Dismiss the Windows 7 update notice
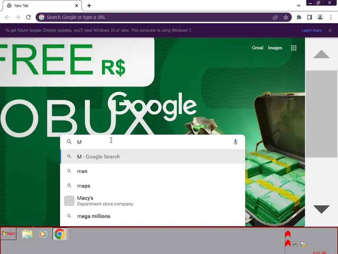The height and width of the screenshot is (254, 338). pyautogui.click(x=330, y=30)
